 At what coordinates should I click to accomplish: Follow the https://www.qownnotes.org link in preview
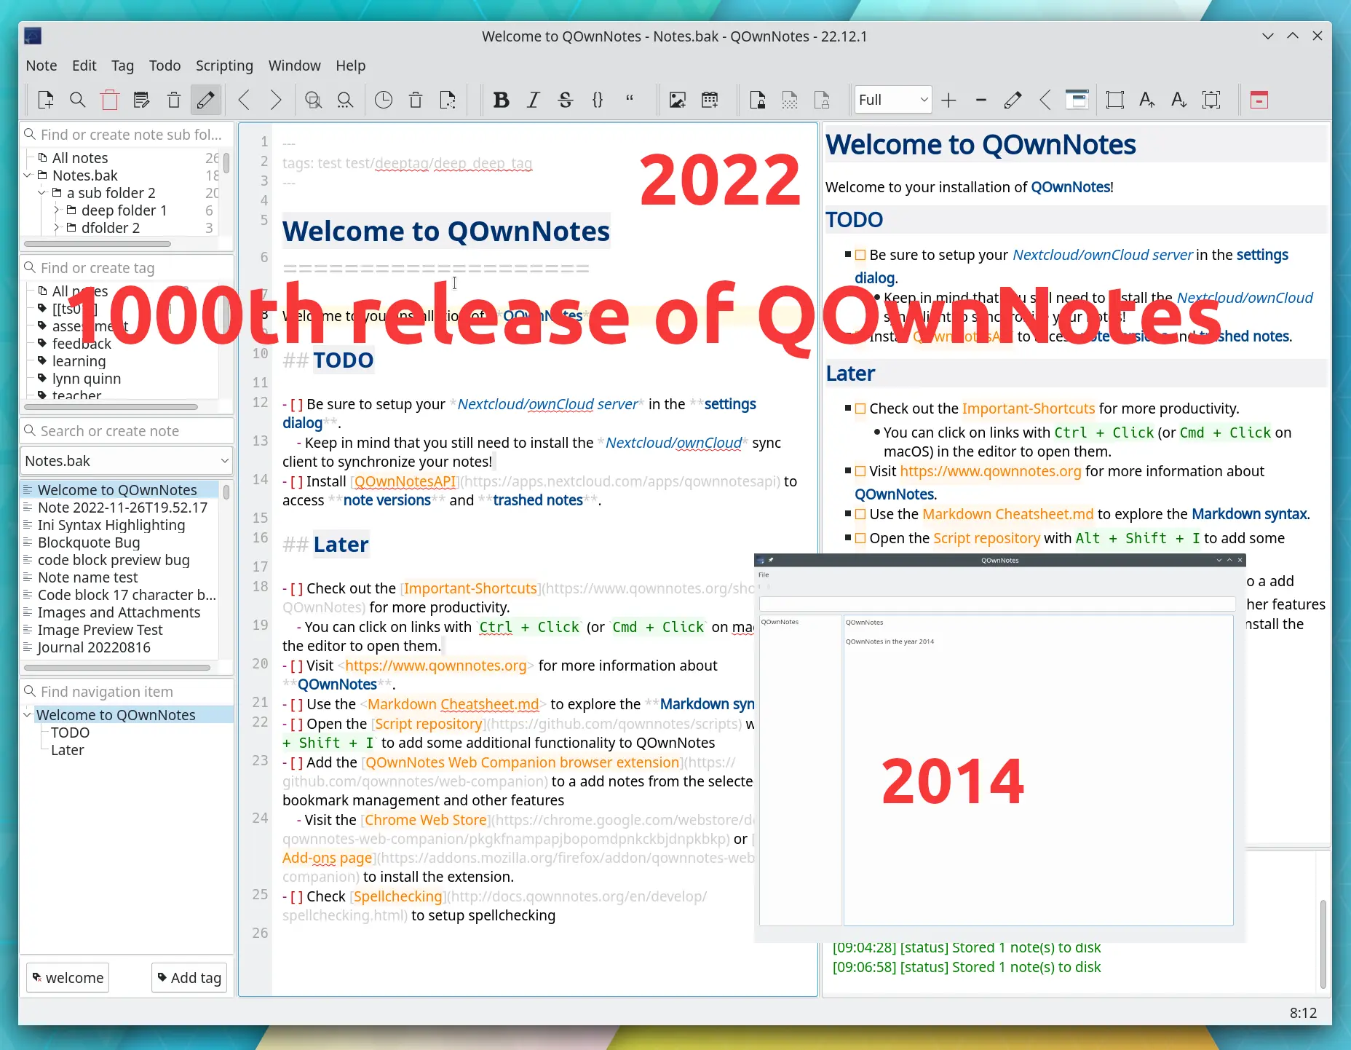point(990,471)
